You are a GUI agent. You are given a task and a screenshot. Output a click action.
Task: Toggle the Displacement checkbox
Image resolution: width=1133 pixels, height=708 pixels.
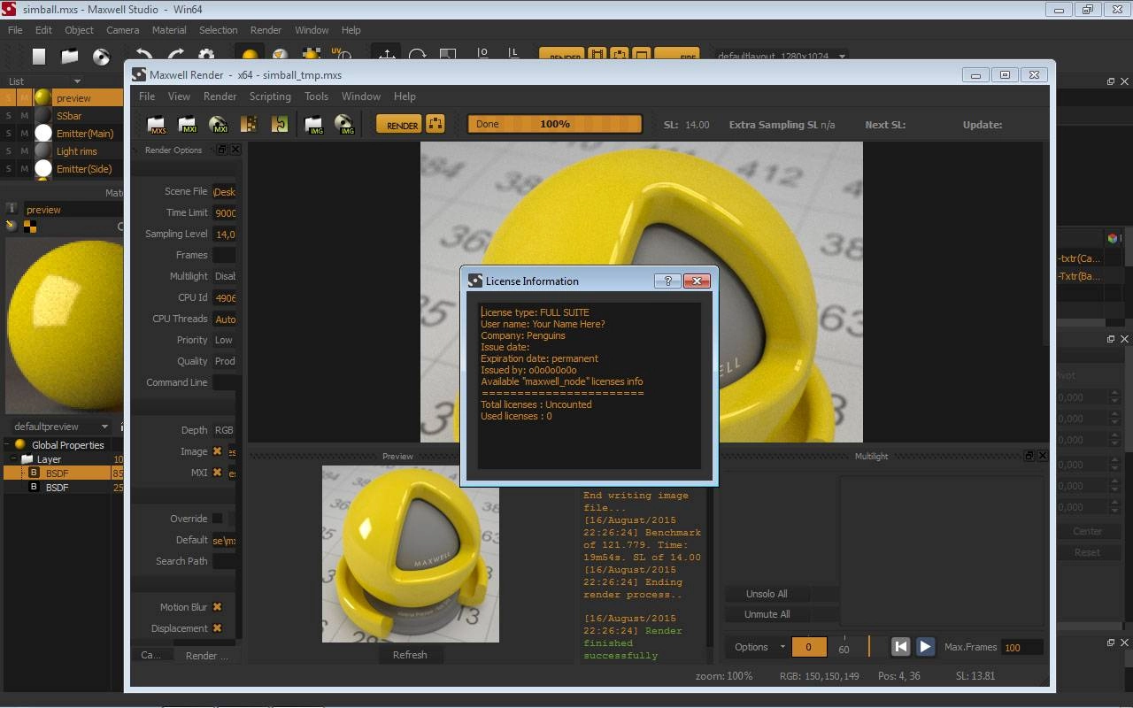click(x=218, y=628)
